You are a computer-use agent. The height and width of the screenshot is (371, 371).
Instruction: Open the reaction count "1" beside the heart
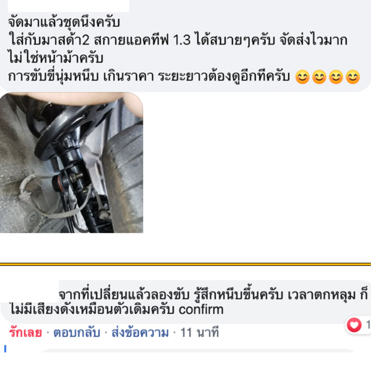click(368, 325)
